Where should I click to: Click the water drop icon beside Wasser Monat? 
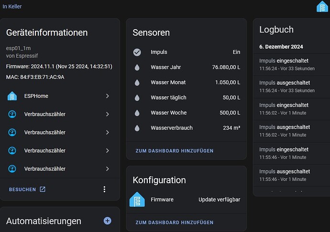137,83
